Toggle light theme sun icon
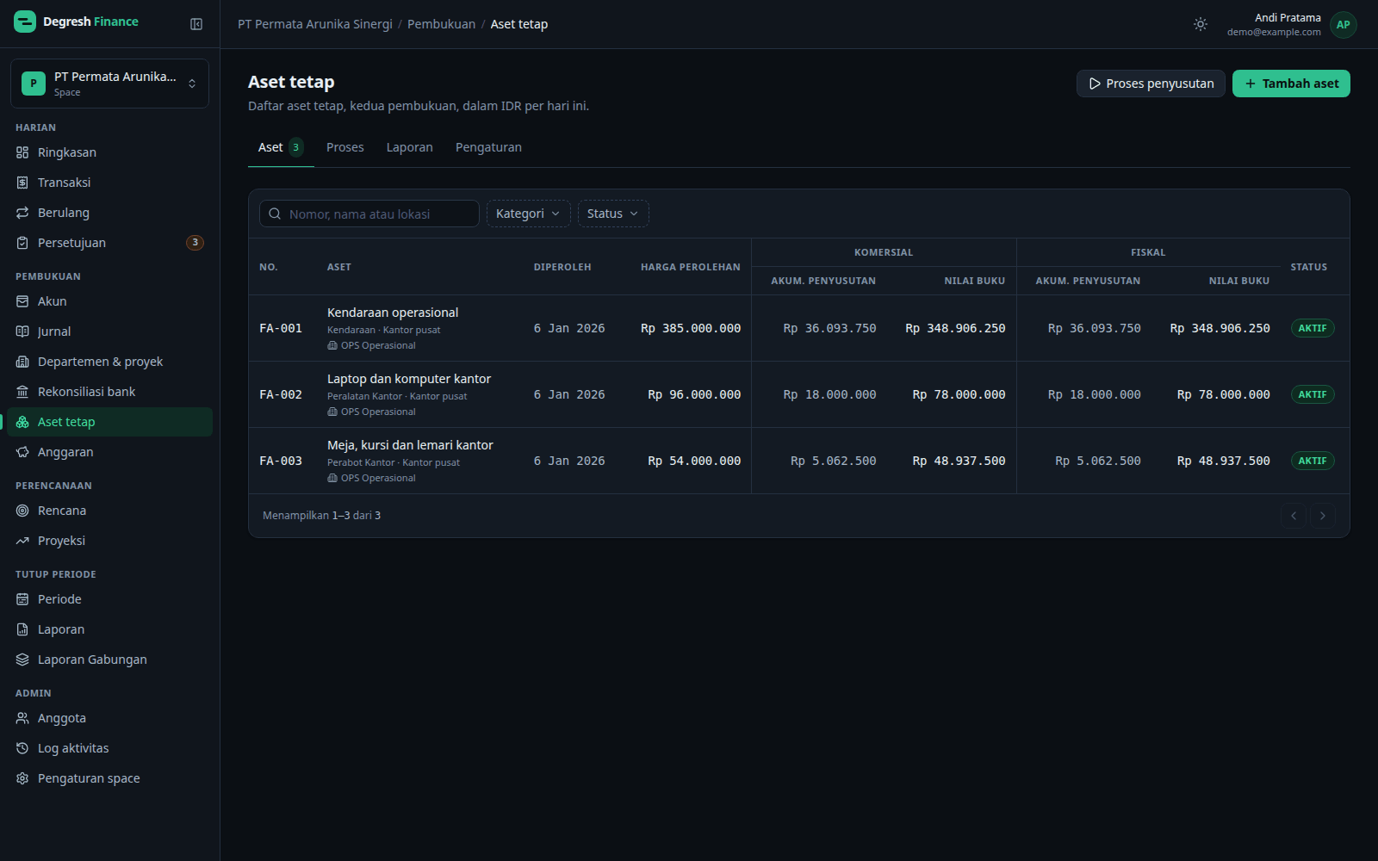The height and width of the screenshot is (861, 1378). (x=1201, y=24)
